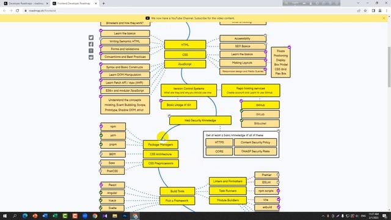Screen dimensions: 391x220
Task: Open Word from the taskbar
Action: tap(45, 216)
